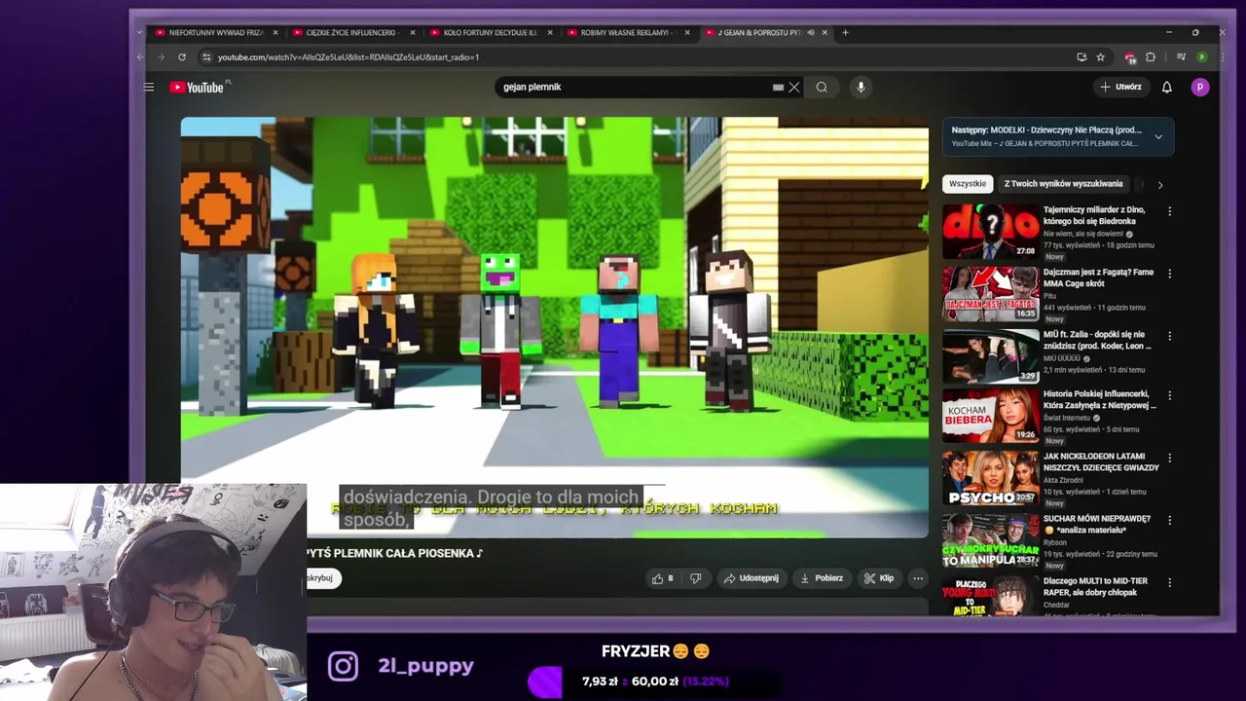Open JAK NICKELODEON LATAMI NISZCZYŁ video title
This screenshot has width=1246, height=701.
[1101, 461]
